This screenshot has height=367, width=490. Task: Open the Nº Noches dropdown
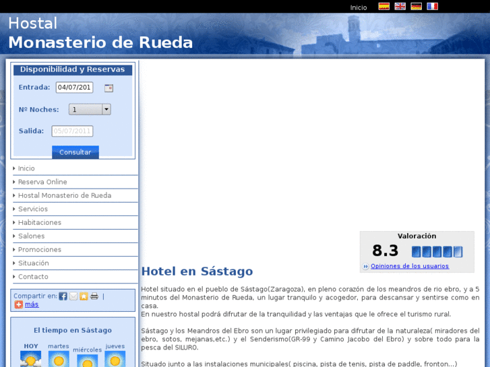pyautogui.click(x=90, y=109)
